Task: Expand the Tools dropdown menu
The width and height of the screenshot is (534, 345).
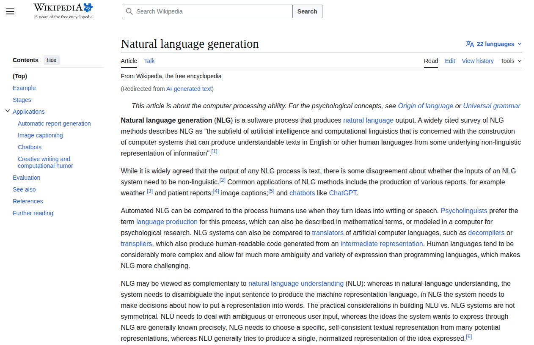Action: [x=510, y=61]
